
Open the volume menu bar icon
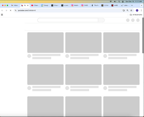point(115,2)
